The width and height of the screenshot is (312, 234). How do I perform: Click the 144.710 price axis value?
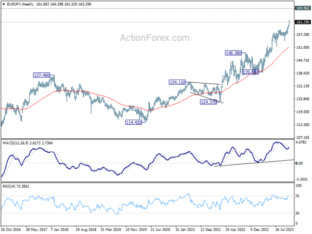[x=303, y=60]
